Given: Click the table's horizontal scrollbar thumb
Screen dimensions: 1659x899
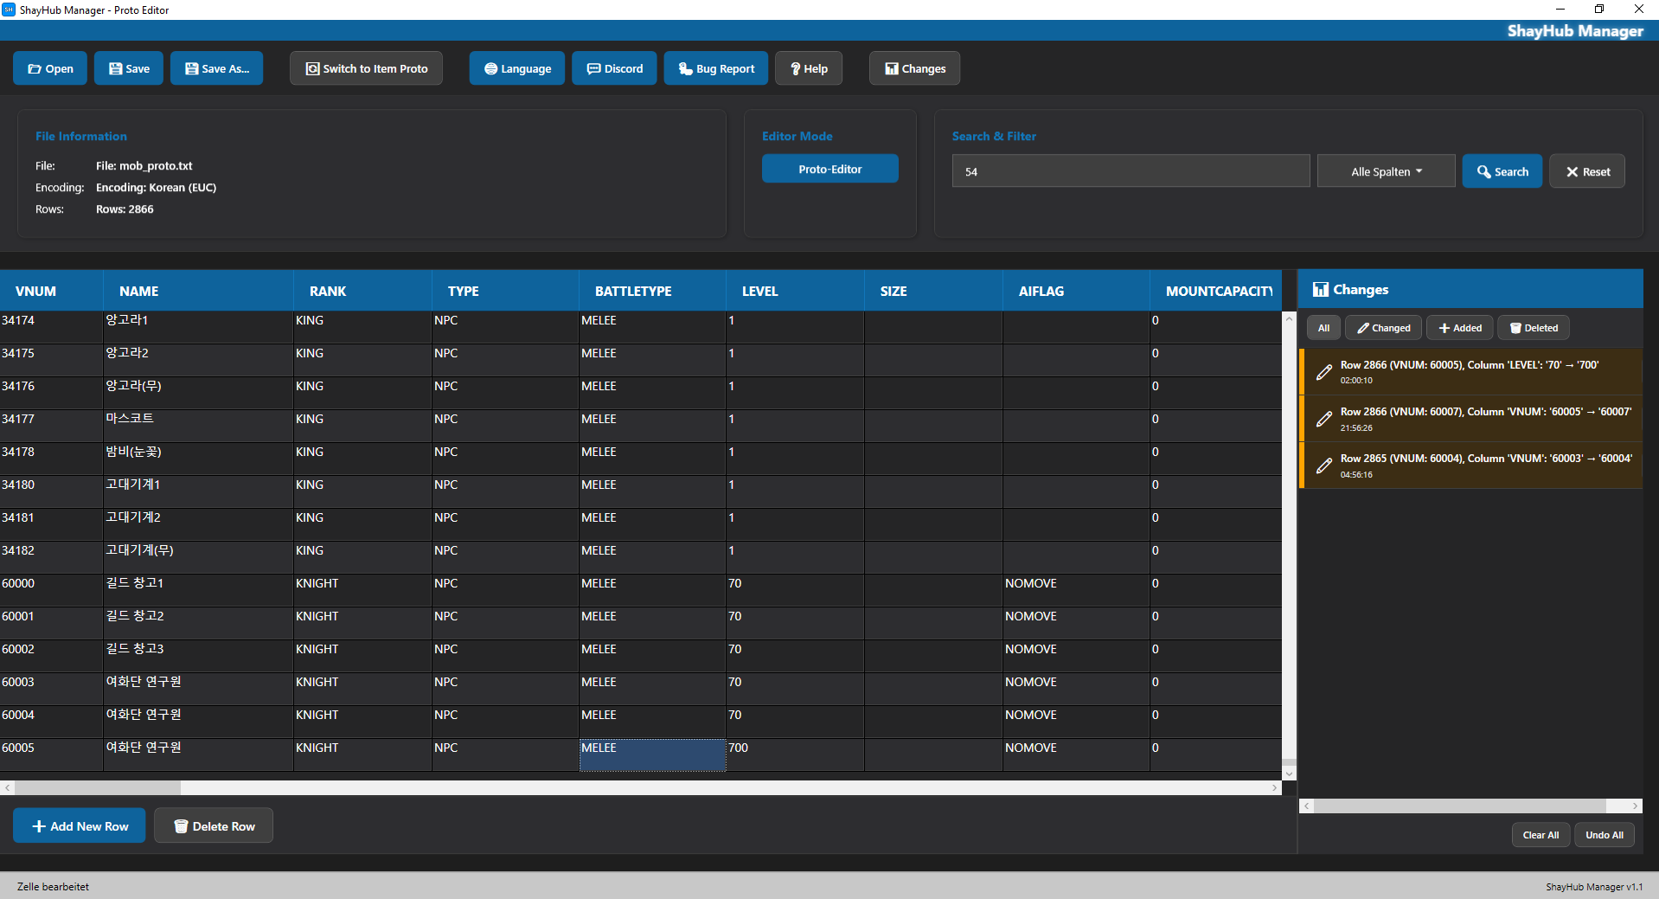Looking at the screenshot, I should [x=98, y=787].
